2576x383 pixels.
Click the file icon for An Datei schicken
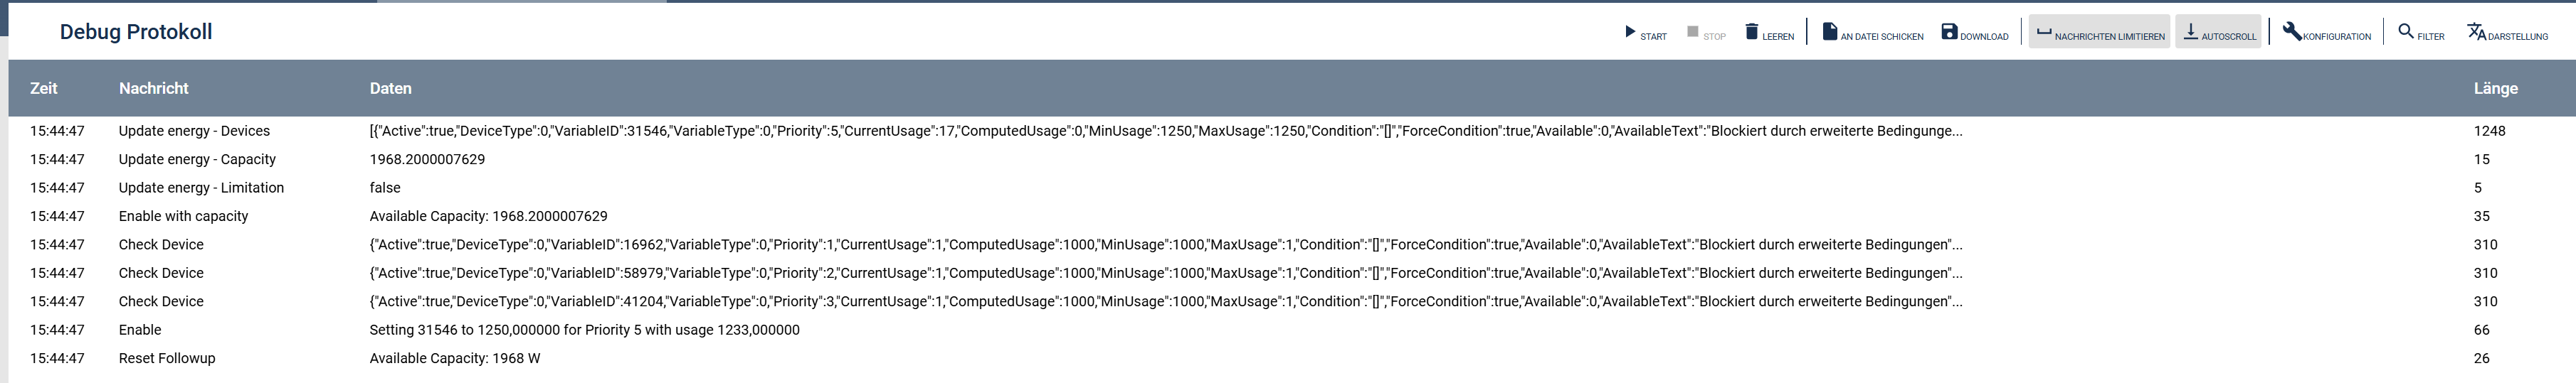1829,32
